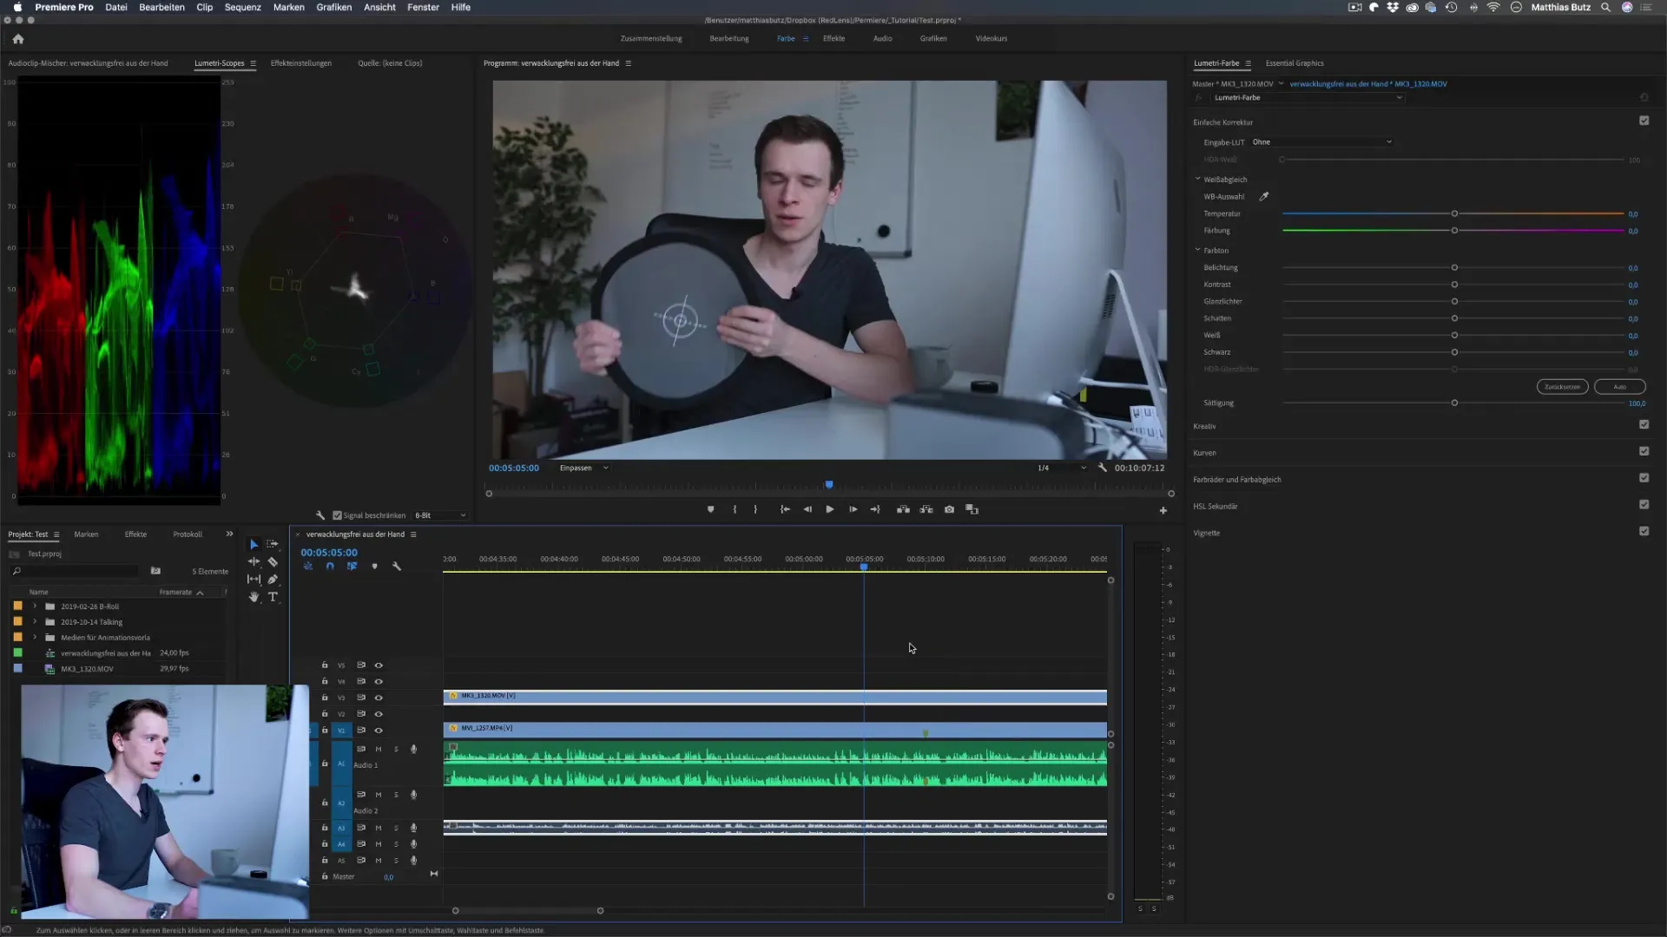Open program monitor settings wrench

[x=1102, y=468]
